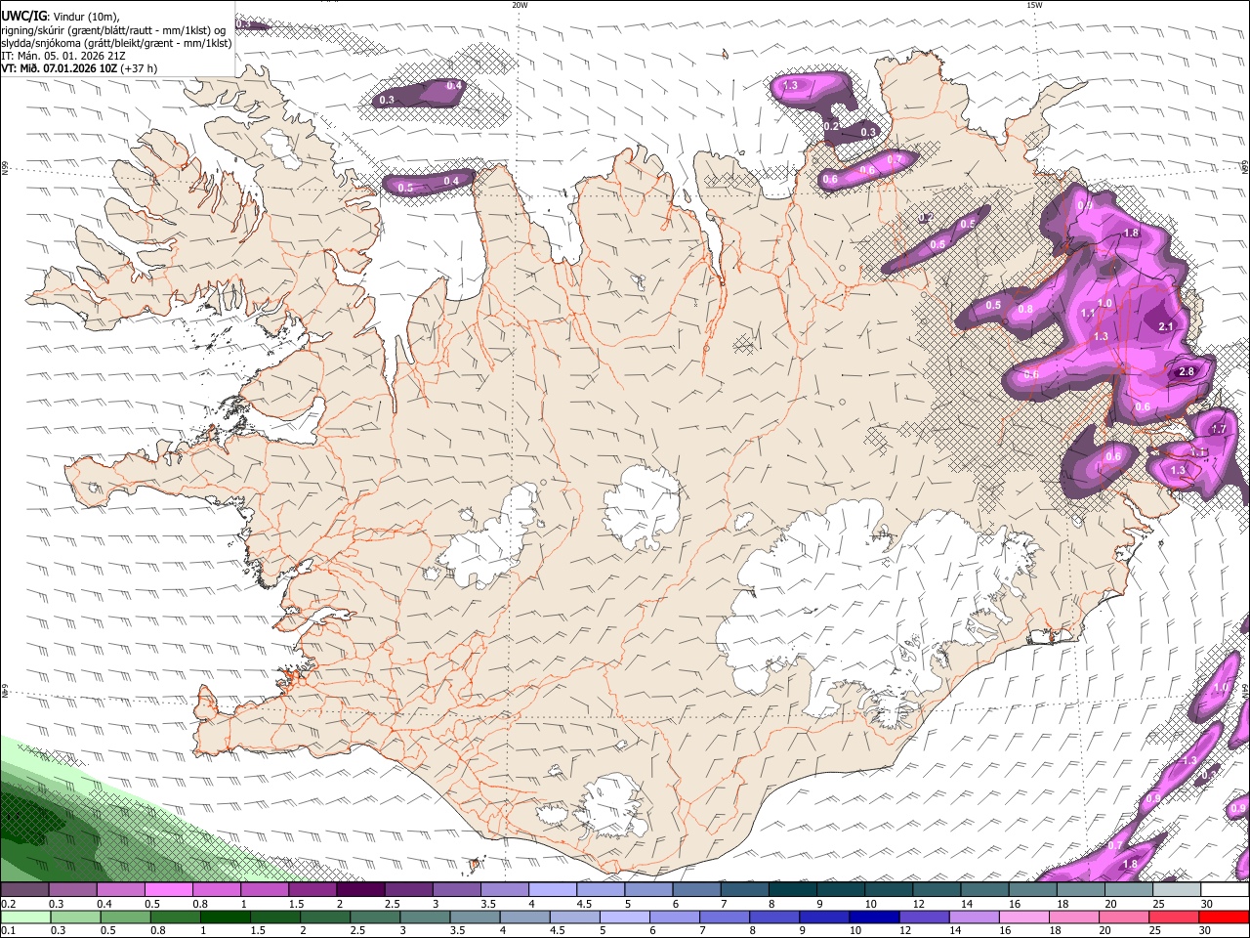1250x938 pixels.
Task: Click the darkest green swatch between 1 and 1.5
Action: click(x=224, y=917)
